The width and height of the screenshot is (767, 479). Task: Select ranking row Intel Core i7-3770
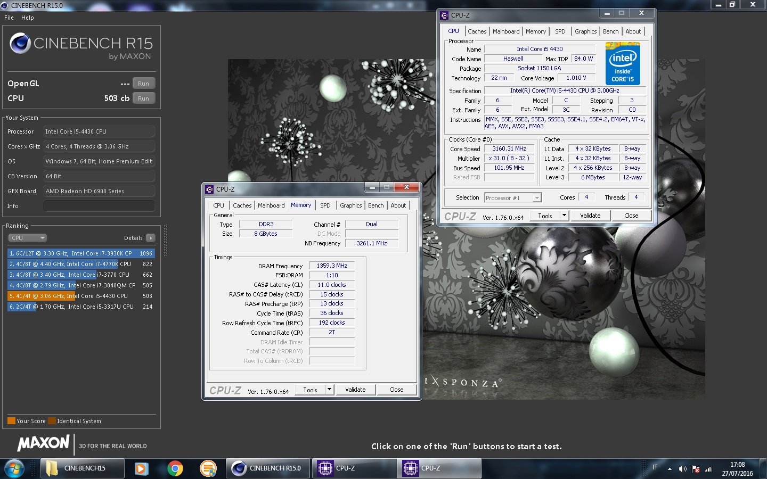(81, 275)
